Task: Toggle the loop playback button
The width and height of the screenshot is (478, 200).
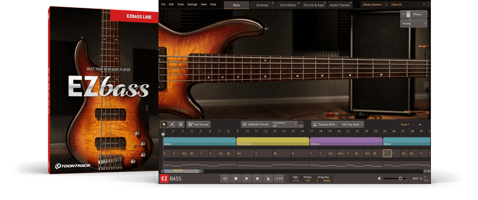Action: [225, 179]
